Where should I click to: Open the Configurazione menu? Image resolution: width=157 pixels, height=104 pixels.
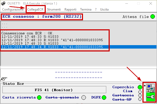[x=13, y=10]
